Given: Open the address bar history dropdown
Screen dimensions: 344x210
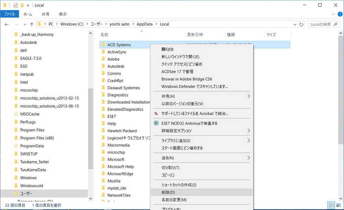Looking at the screenshot, I should click(x=295, y=24).
